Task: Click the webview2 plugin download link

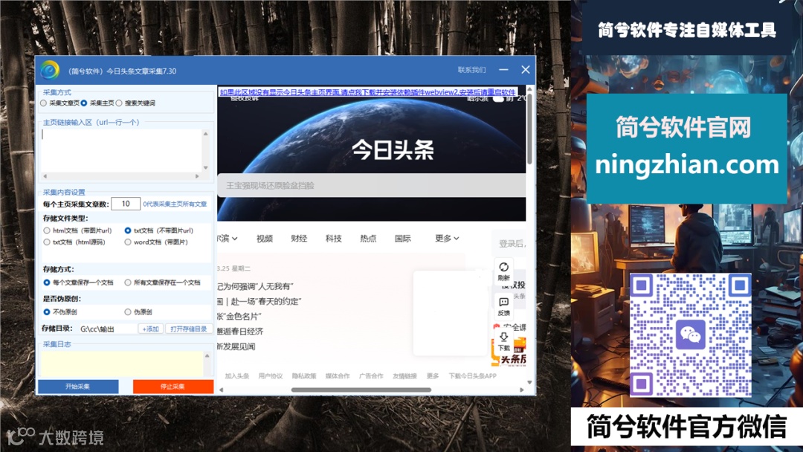Action: [368, 92]
